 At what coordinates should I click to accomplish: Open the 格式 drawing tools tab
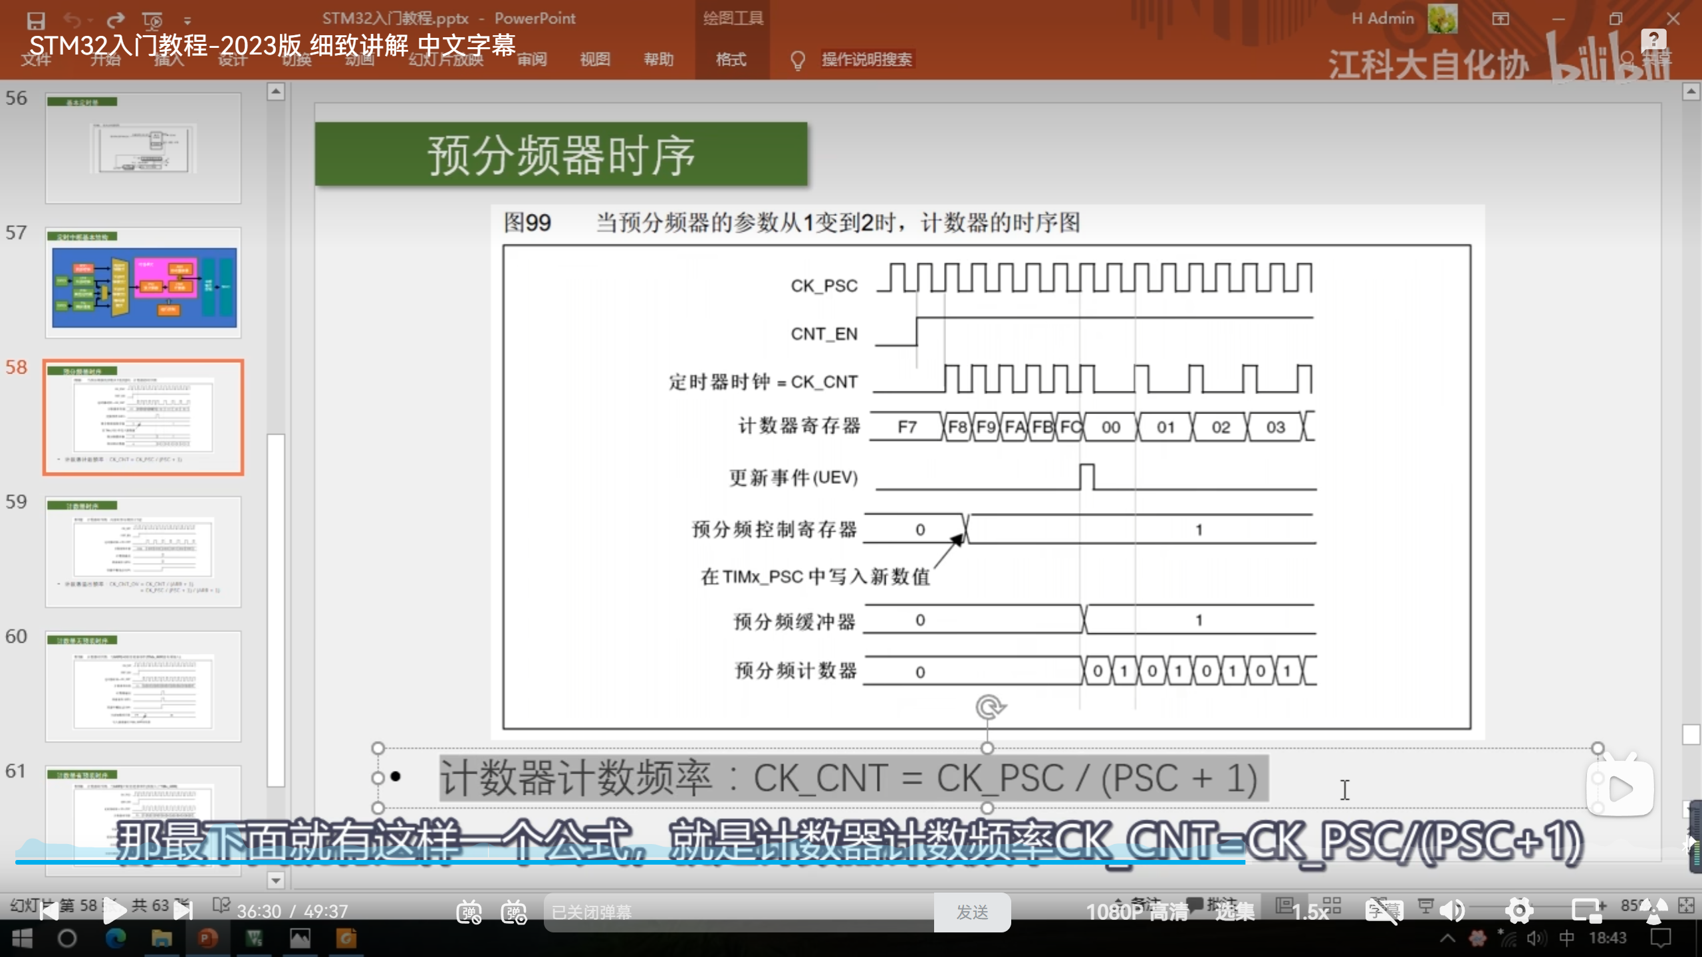click(731, 60)
